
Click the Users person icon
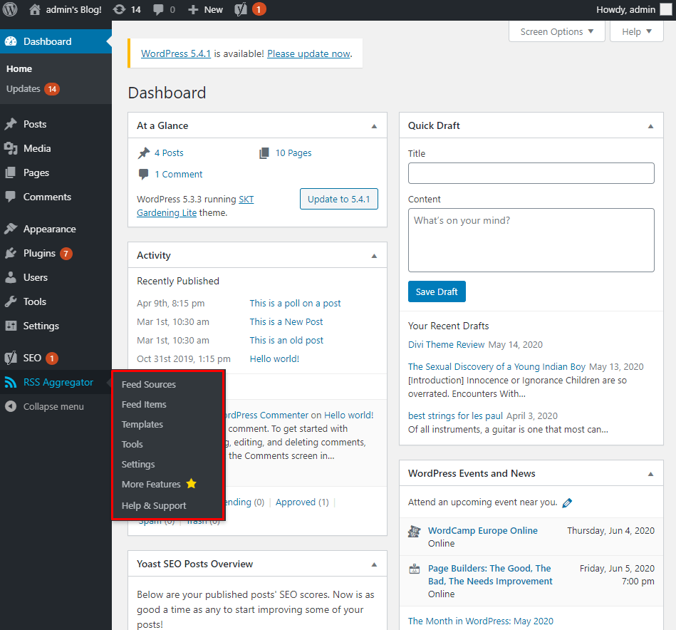[x=11, y=277]
